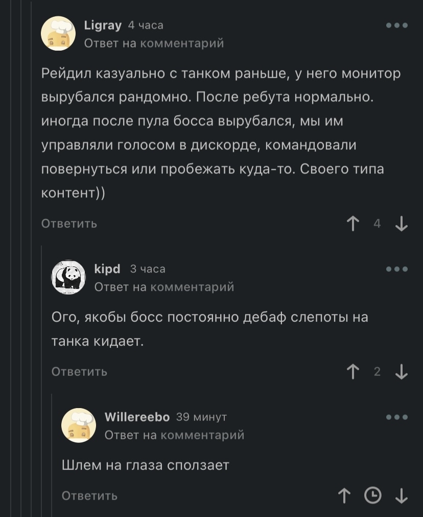Open Willereebo's profile avatar

[x=79, y=425]
